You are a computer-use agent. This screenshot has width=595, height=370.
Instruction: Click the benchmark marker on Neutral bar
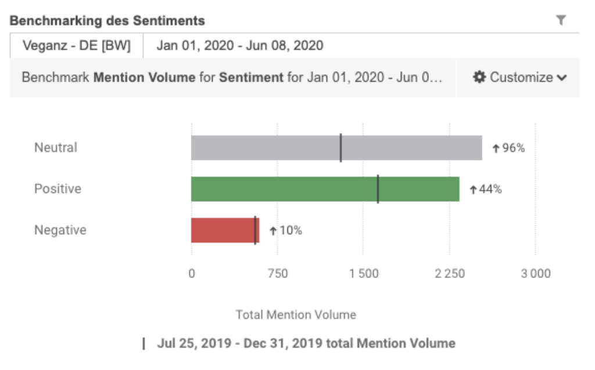(341, 148)
